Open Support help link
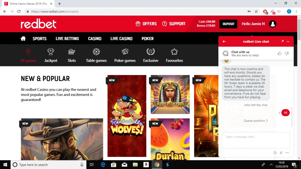Image resolution: width=301 pixels, height=169 pixels. coord(174,24)
